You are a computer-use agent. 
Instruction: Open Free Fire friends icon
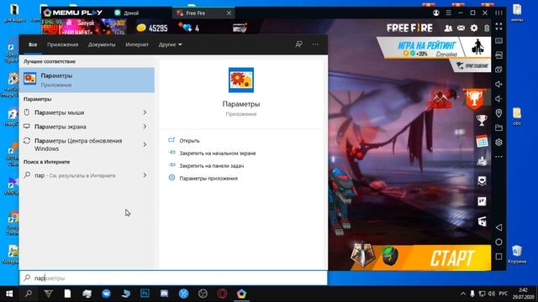coord(448,28)
